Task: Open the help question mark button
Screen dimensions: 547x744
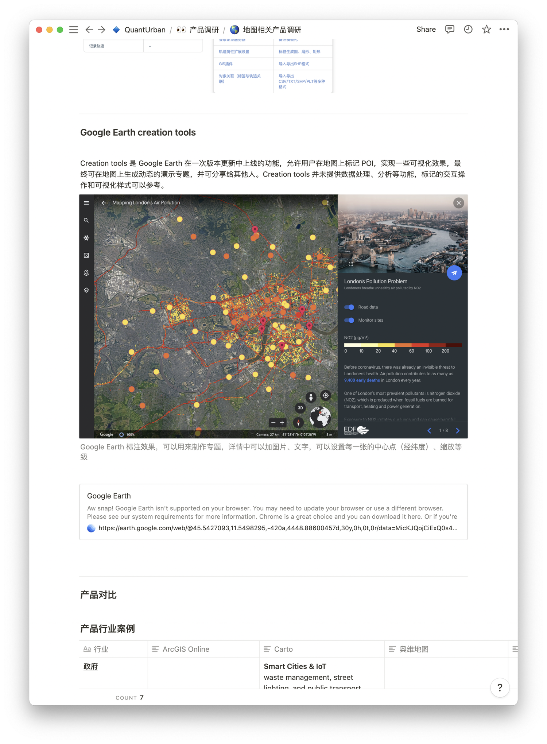Action: click(500, 687)
